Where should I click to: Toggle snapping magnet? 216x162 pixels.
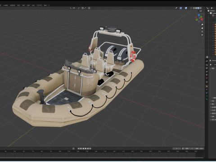pyautogui.click(x=83, y=8)
